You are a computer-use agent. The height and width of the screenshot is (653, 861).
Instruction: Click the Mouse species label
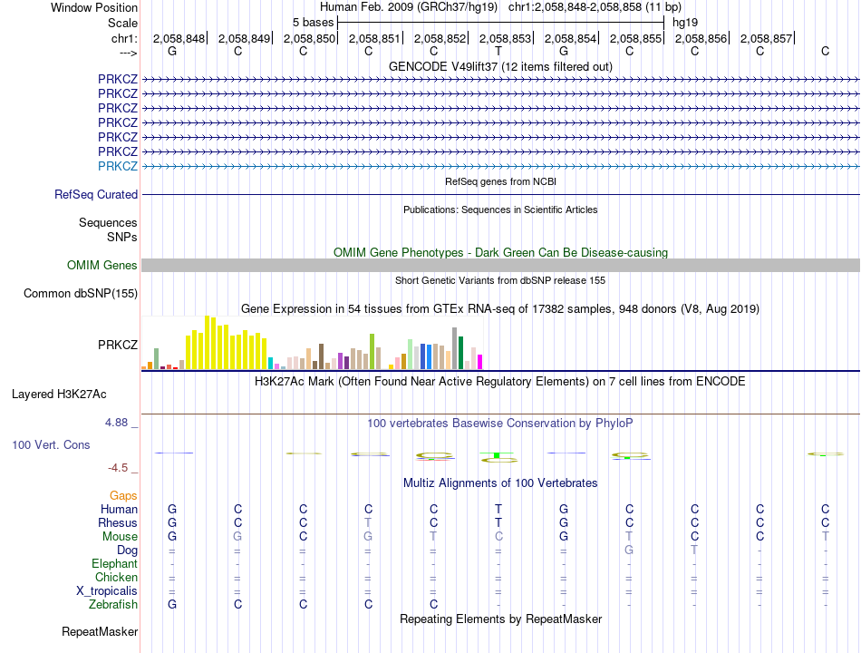click(x=120, y=537)
